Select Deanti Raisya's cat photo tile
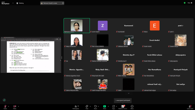195x110 pixels. (181, 40)
